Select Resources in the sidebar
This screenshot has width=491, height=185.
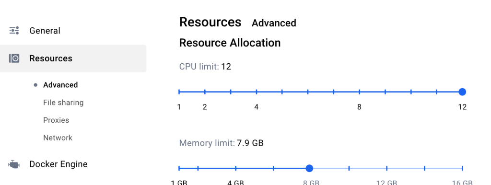click(73, 58)
